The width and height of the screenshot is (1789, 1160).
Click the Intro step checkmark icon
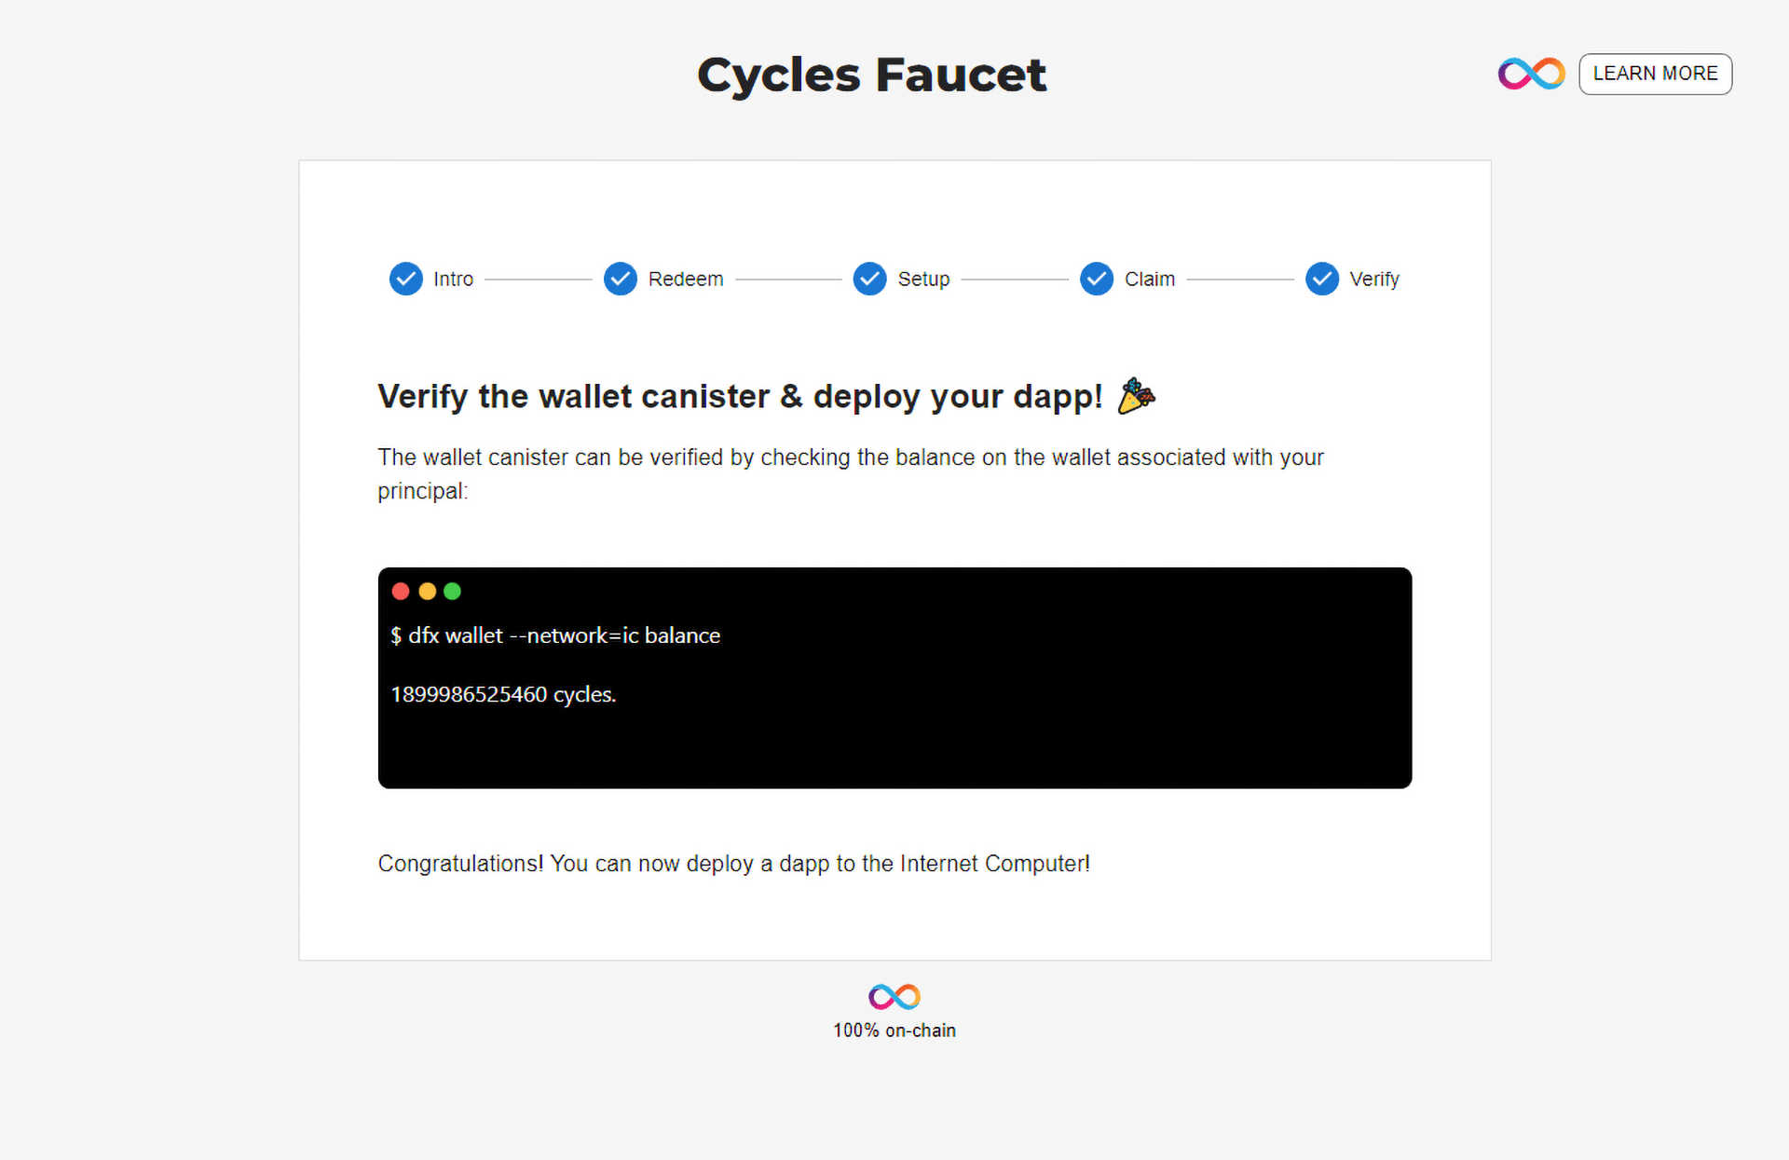405,278
